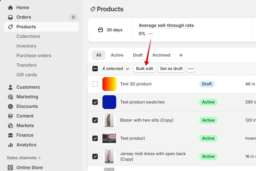Expand the Sales channels chevron
The height and width of the screenshot is (171, 256).
40,158
